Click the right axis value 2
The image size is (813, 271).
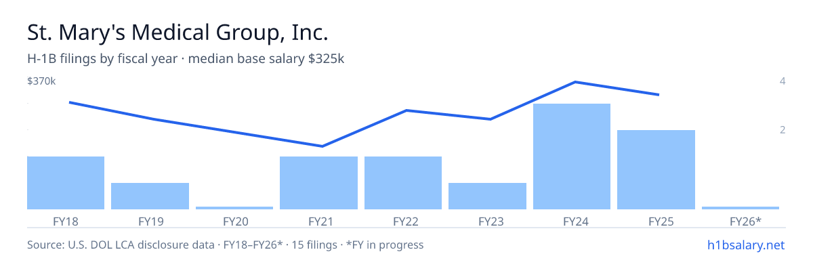(x=783, y=129)
